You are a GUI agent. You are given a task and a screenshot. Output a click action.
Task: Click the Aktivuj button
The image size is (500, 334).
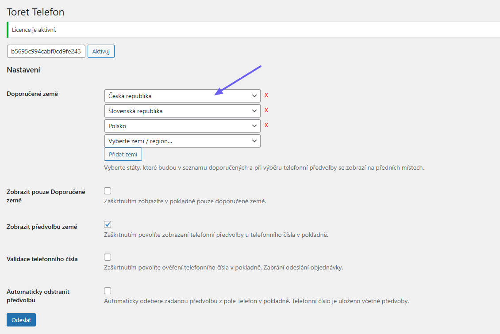coord(101,51)
